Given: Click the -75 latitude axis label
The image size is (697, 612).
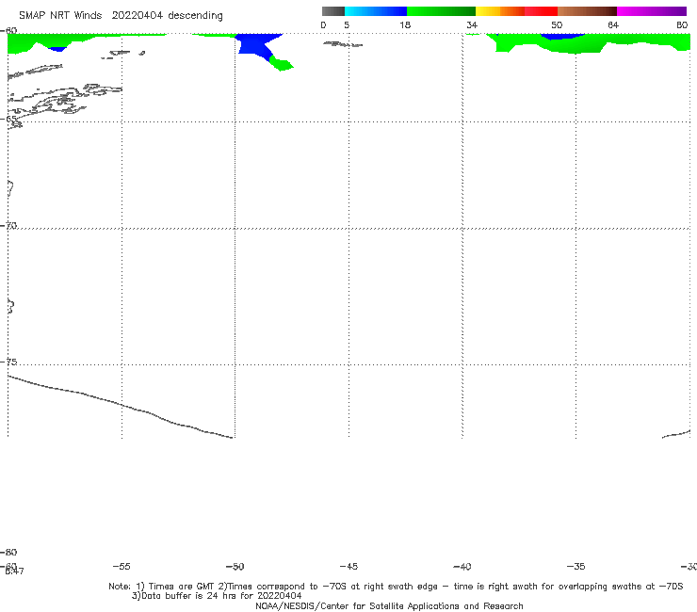Looking at the screenshot, I should tap(8, 362).
